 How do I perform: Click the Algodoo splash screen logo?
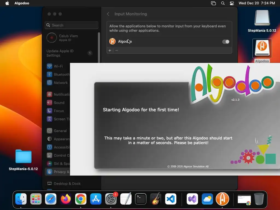[232, 84]
